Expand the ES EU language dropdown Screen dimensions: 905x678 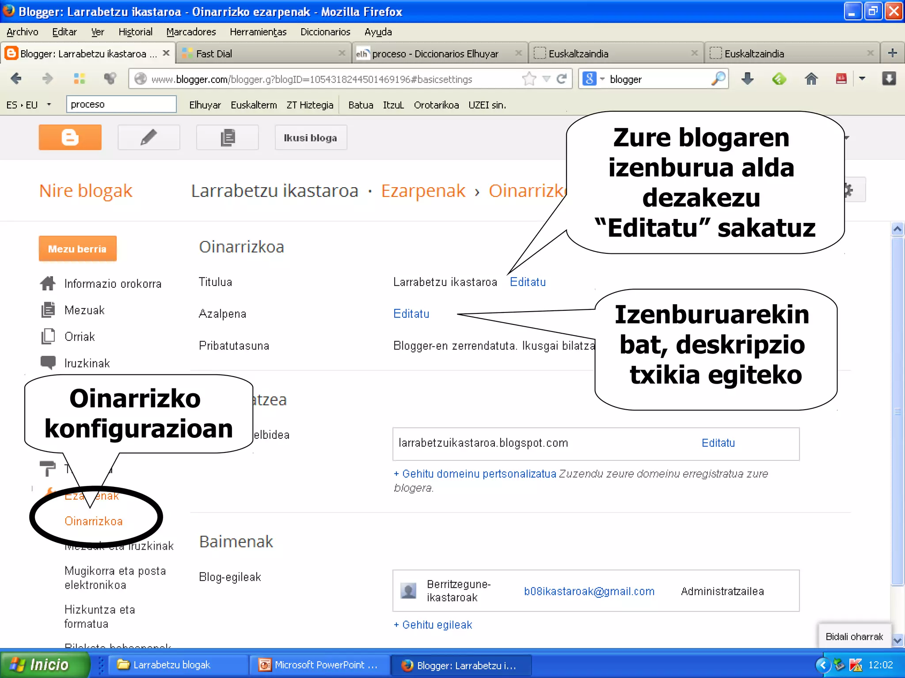[x=49, y=105]
